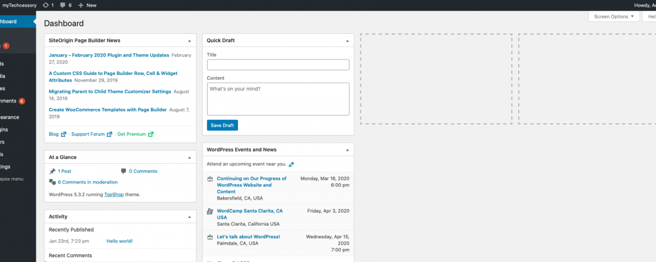
Task: Click the red badge 6 on Comments menu
Action: pyautogui.click(x=21, y=101)
